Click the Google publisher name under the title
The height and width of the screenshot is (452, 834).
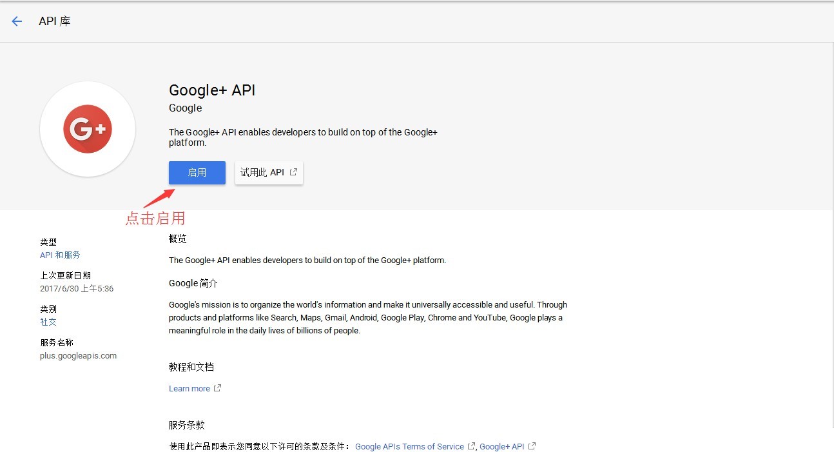click(x=186, y=108)
